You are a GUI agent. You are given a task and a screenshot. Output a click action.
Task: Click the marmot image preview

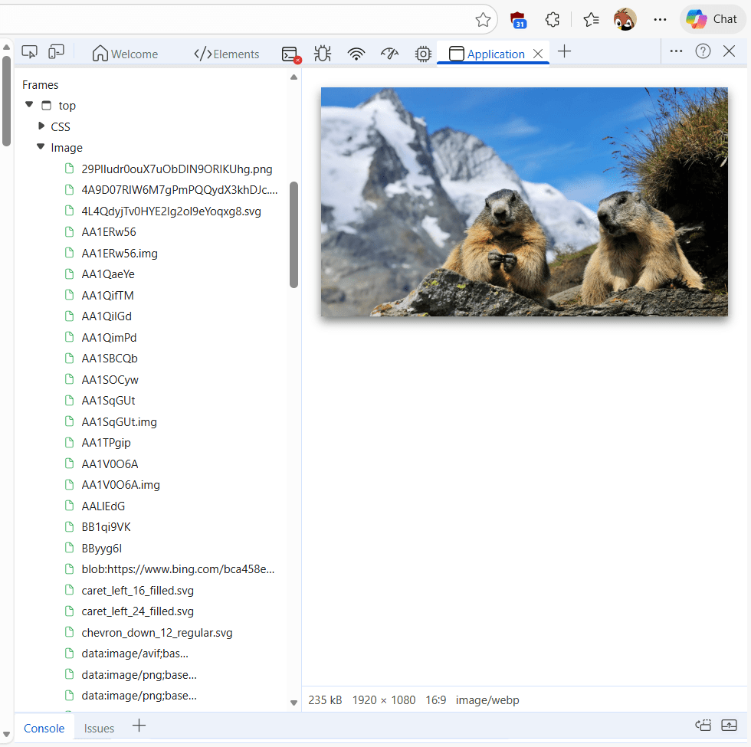tap(523, 201)
